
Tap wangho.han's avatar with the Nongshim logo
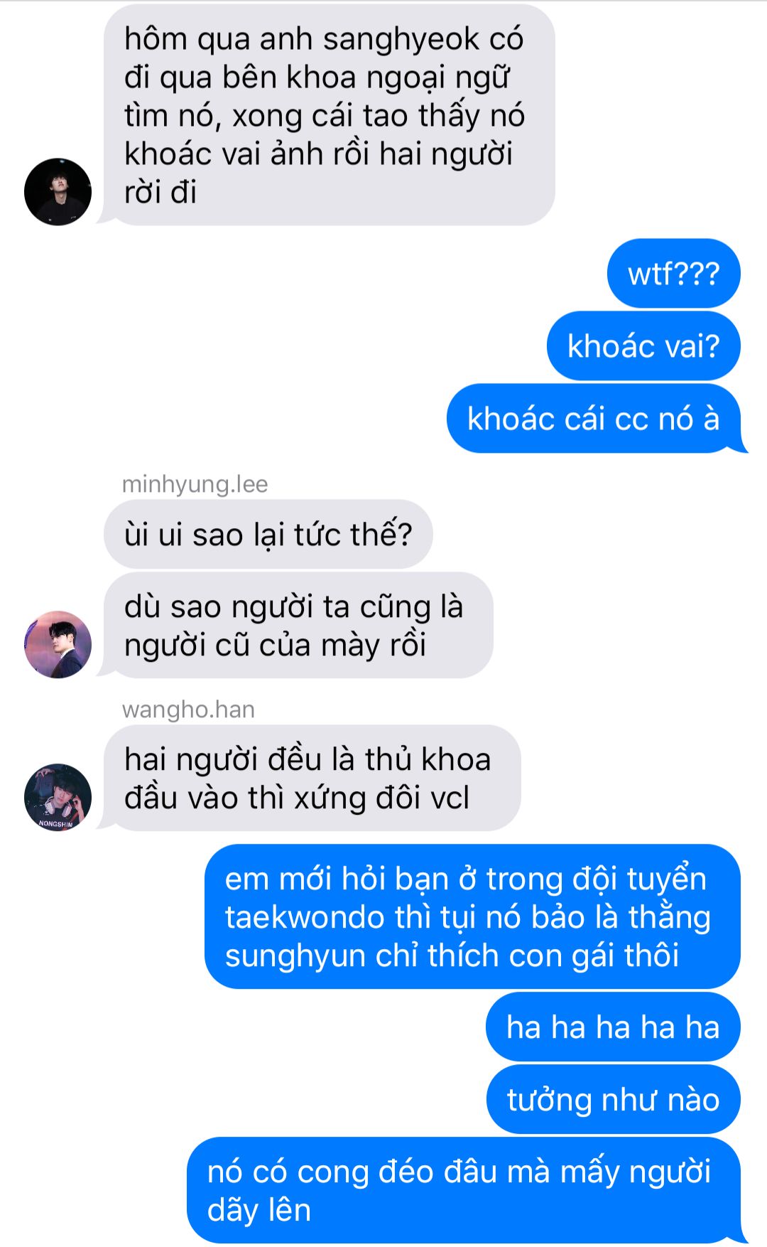58,797
